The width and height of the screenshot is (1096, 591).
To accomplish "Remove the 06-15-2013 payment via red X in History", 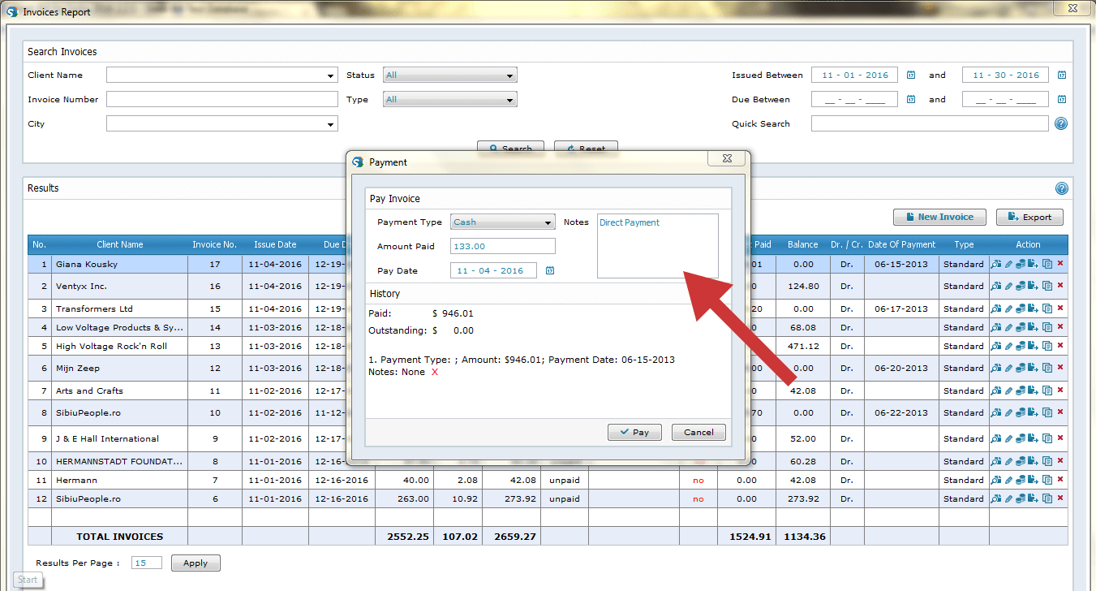I will pos(435,373).
